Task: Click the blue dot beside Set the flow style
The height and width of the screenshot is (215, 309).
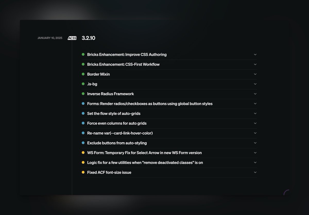Action: [x=83, y=113]
